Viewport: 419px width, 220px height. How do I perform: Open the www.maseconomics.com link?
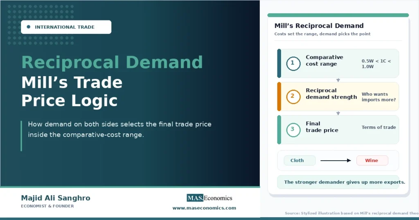tap(204, 208)
